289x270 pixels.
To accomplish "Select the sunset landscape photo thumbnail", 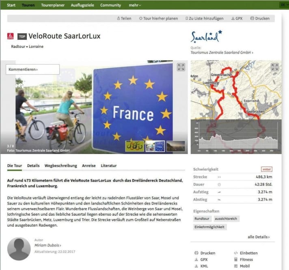I will tap(176, 146).
